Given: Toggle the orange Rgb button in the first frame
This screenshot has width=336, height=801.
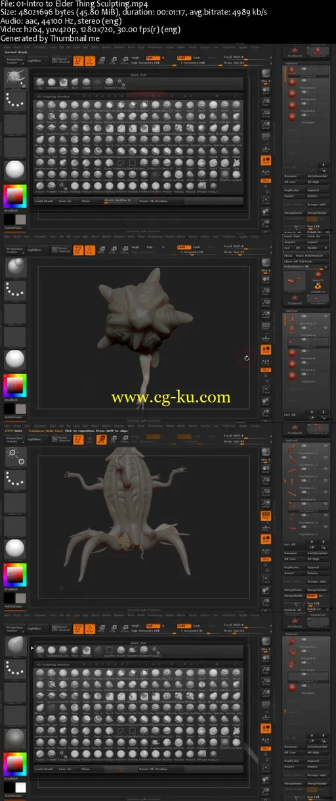Looking at the screenshot, I should point(152,57).
